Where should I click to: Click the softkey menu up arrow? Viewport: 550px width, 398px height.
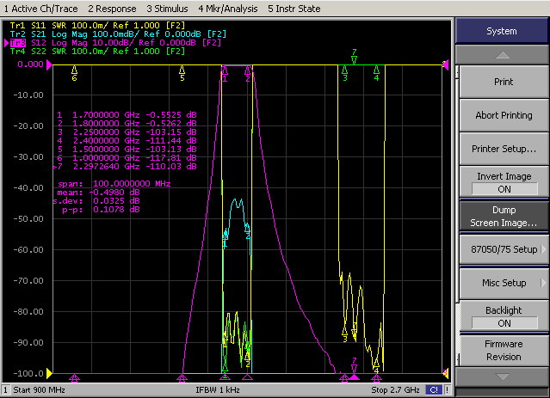[503, 55]
